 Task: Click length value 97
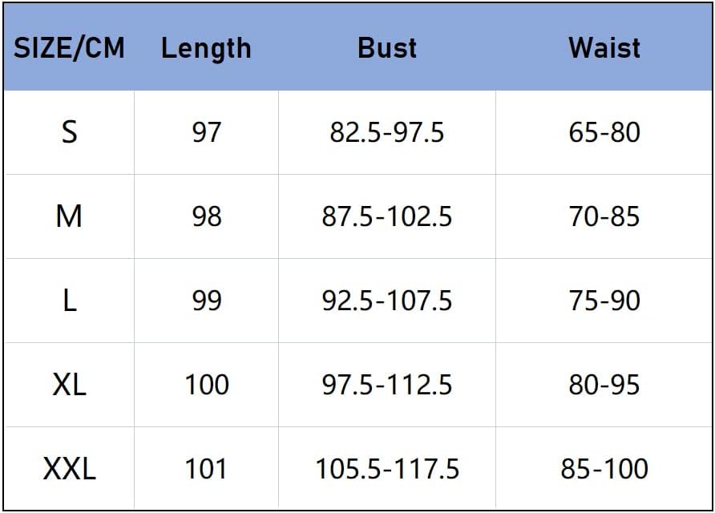tap(206, 132)
